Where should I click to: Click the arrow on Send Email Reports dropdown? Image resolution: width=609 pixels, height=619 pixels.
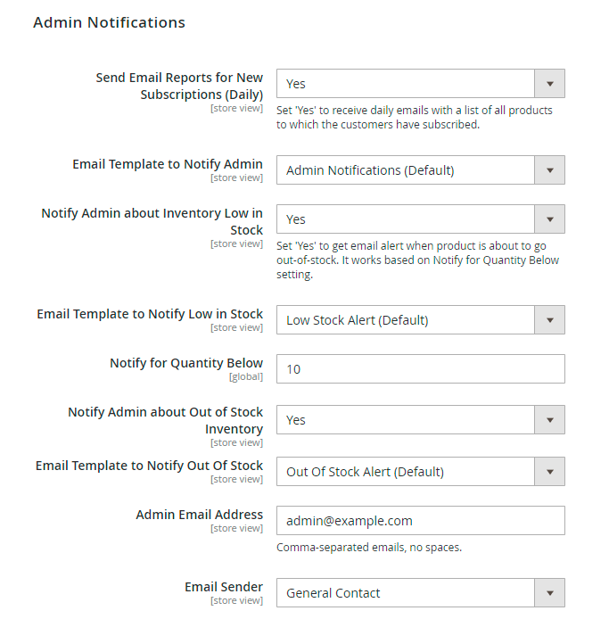tap(549, 84)
